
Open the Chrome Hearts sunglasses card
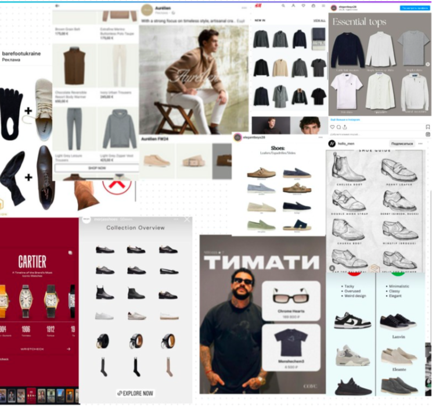[291, 301]
